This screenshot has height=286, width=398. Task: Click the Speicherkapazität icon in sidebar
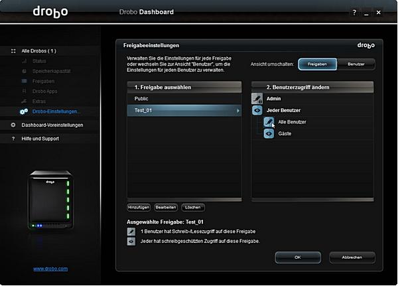(x=24, y=71)
